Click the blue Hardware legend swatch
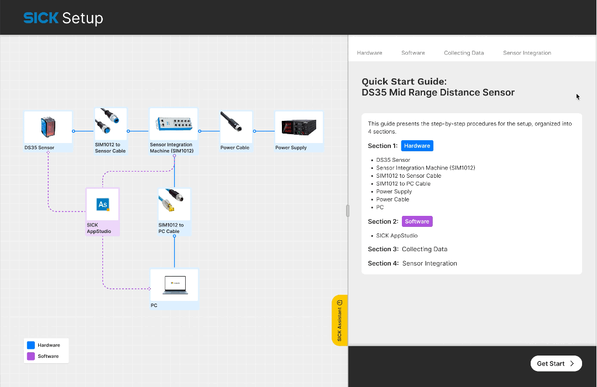Viewport: 597px width, 387px height. tap(31, 345)
